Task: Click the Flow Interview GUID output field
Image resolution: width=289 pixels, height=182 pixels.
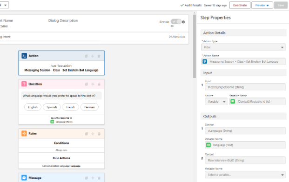Action: tap(245, 160)
